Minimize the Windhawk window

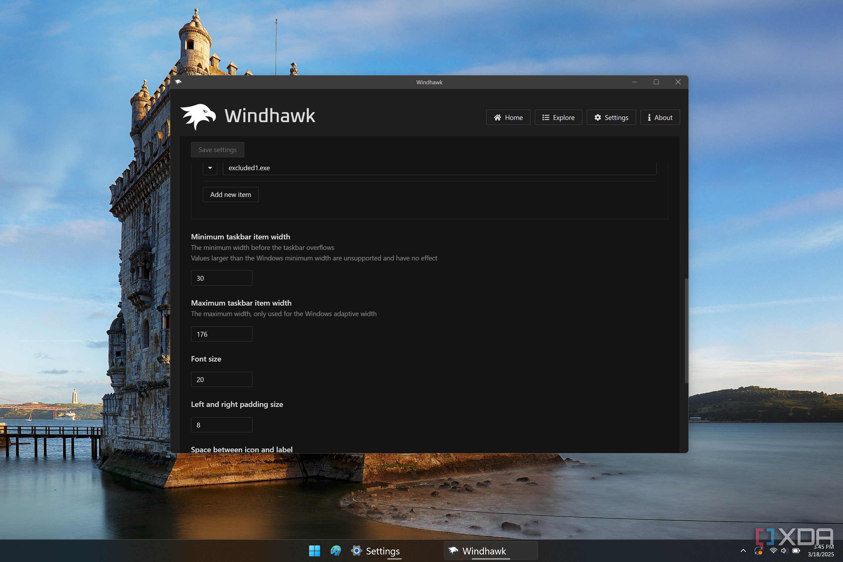[x=634, y=82]
